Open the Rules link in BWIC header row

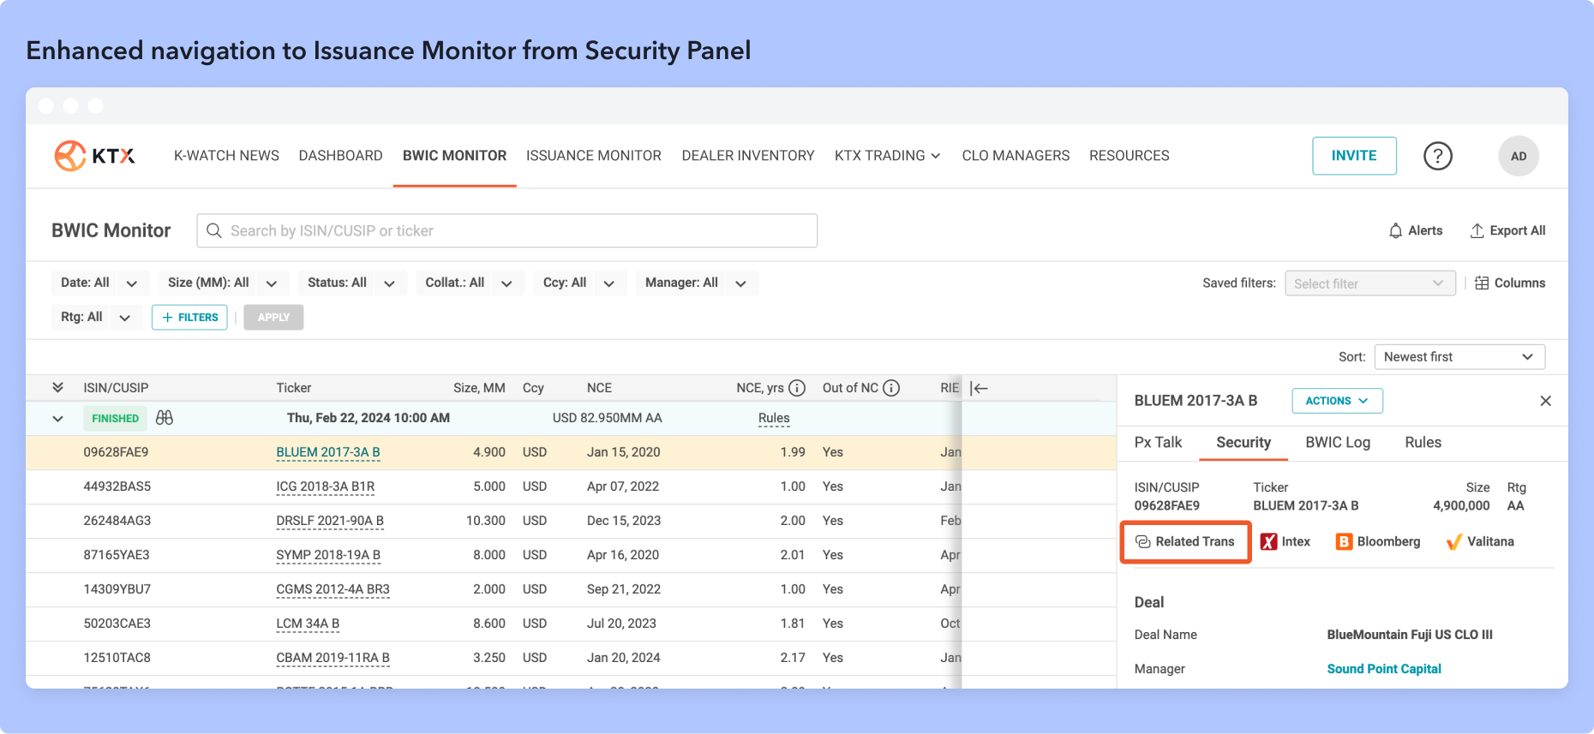tap(774, 418)
